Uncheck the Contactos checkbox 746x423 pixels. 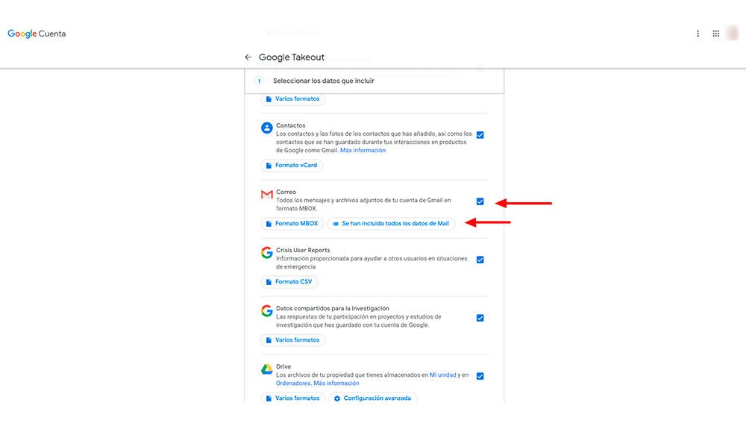tap(480, 135)
